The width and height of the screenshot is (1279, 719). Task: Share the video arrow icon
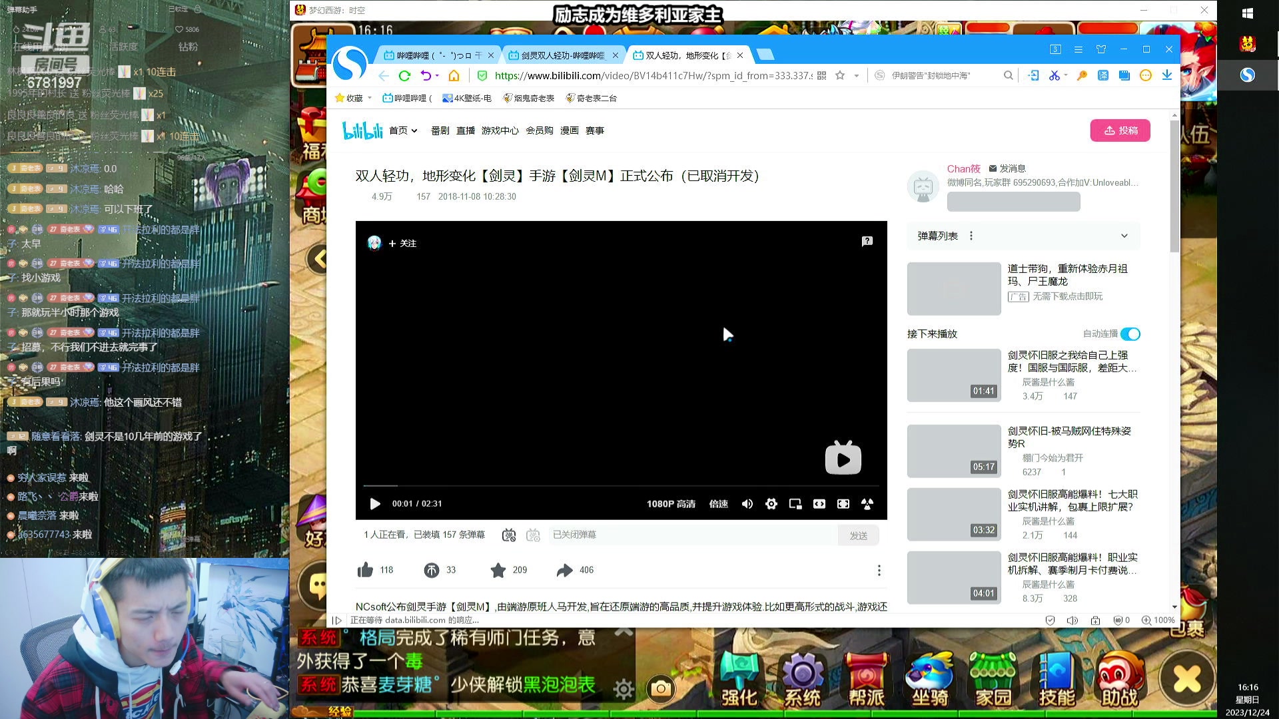pyautogui.click(x=565, y=570)
